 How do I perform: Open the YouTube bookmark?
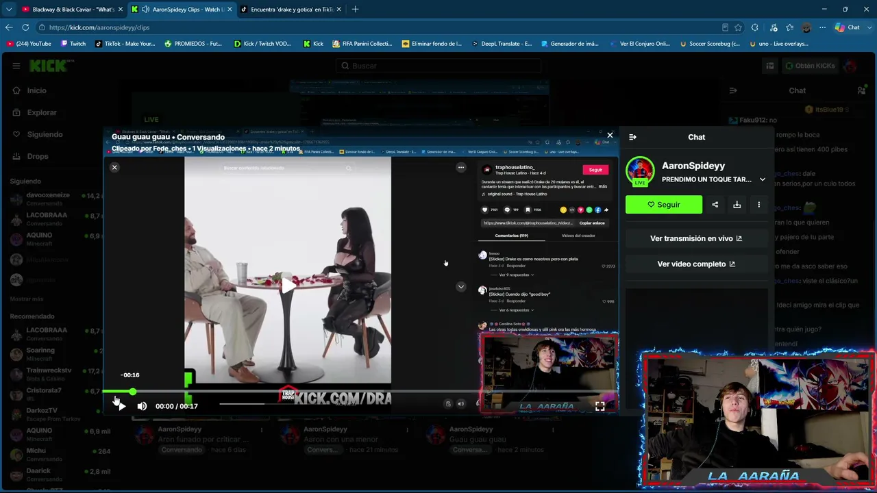[29, 44]
